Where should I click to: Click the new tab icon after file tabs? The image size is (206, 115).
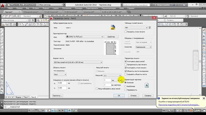click(129, 12)
